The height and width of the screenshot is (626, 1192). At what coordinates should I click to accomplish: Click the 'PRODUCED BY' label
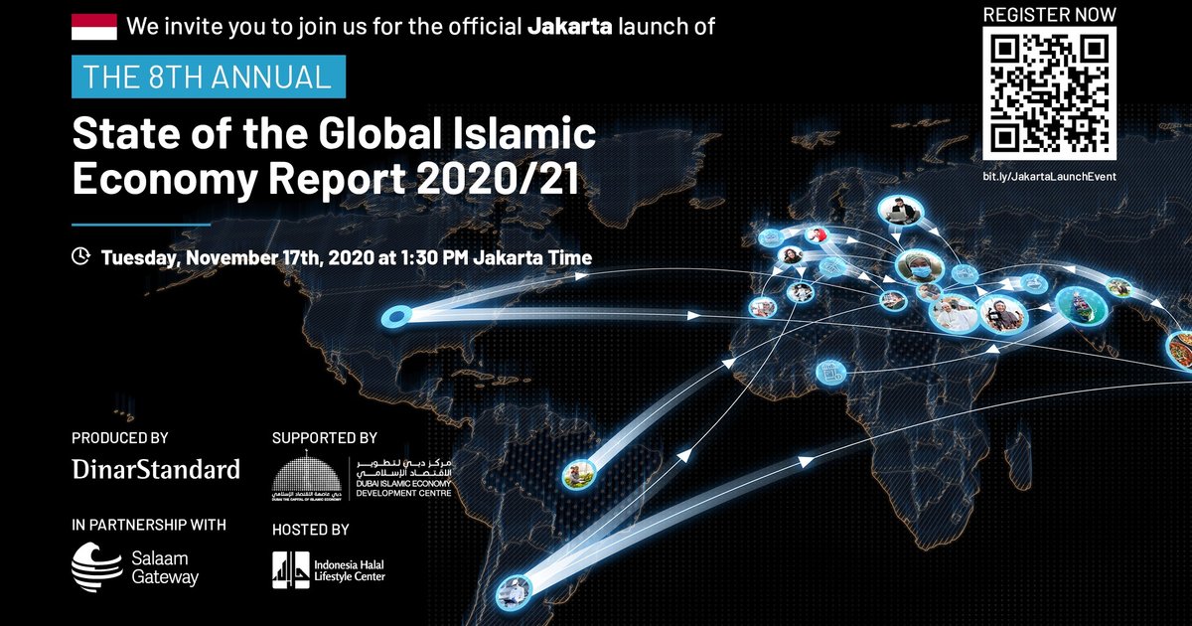(120, 437)
